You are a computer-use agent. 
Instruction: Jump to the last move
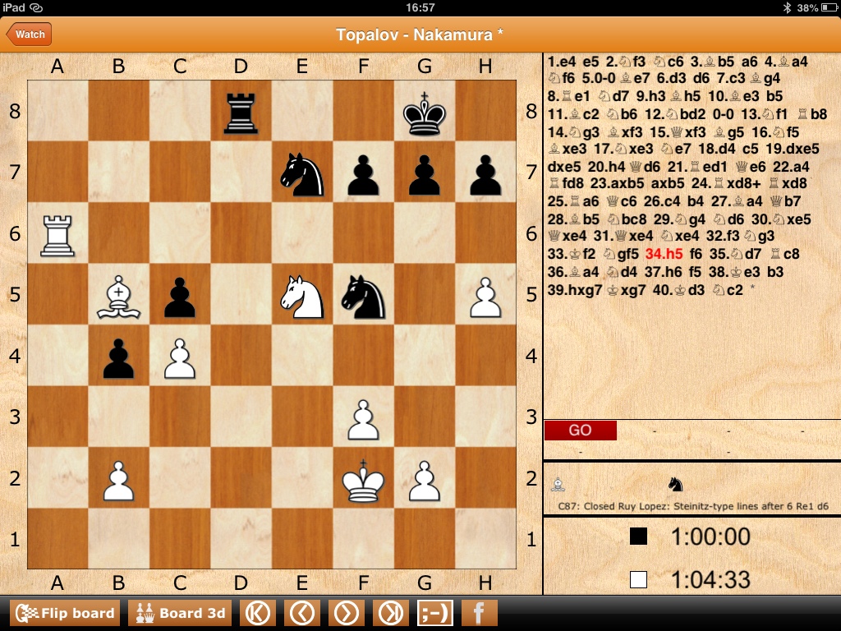tap(391, 613)
